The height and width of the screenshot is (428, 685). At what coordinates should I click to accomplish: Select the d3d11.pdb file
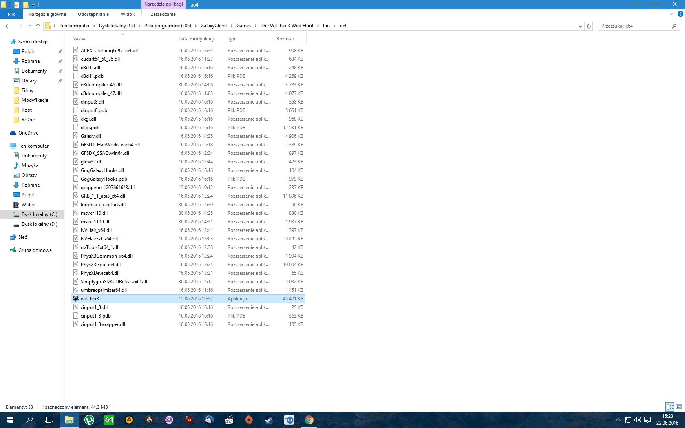[x=188, y=76]
